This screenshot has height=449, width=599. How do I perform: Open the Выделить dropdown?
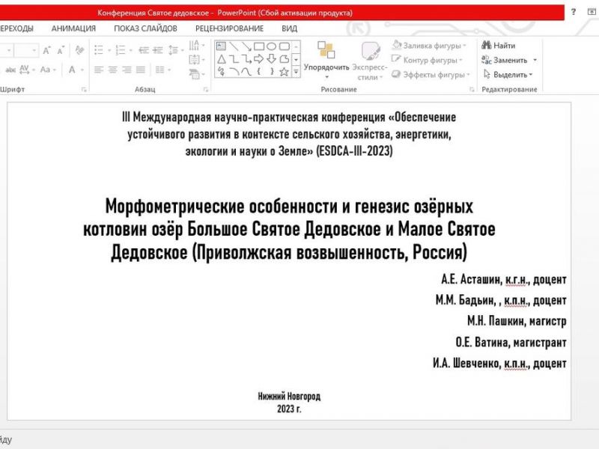(508, 74)
